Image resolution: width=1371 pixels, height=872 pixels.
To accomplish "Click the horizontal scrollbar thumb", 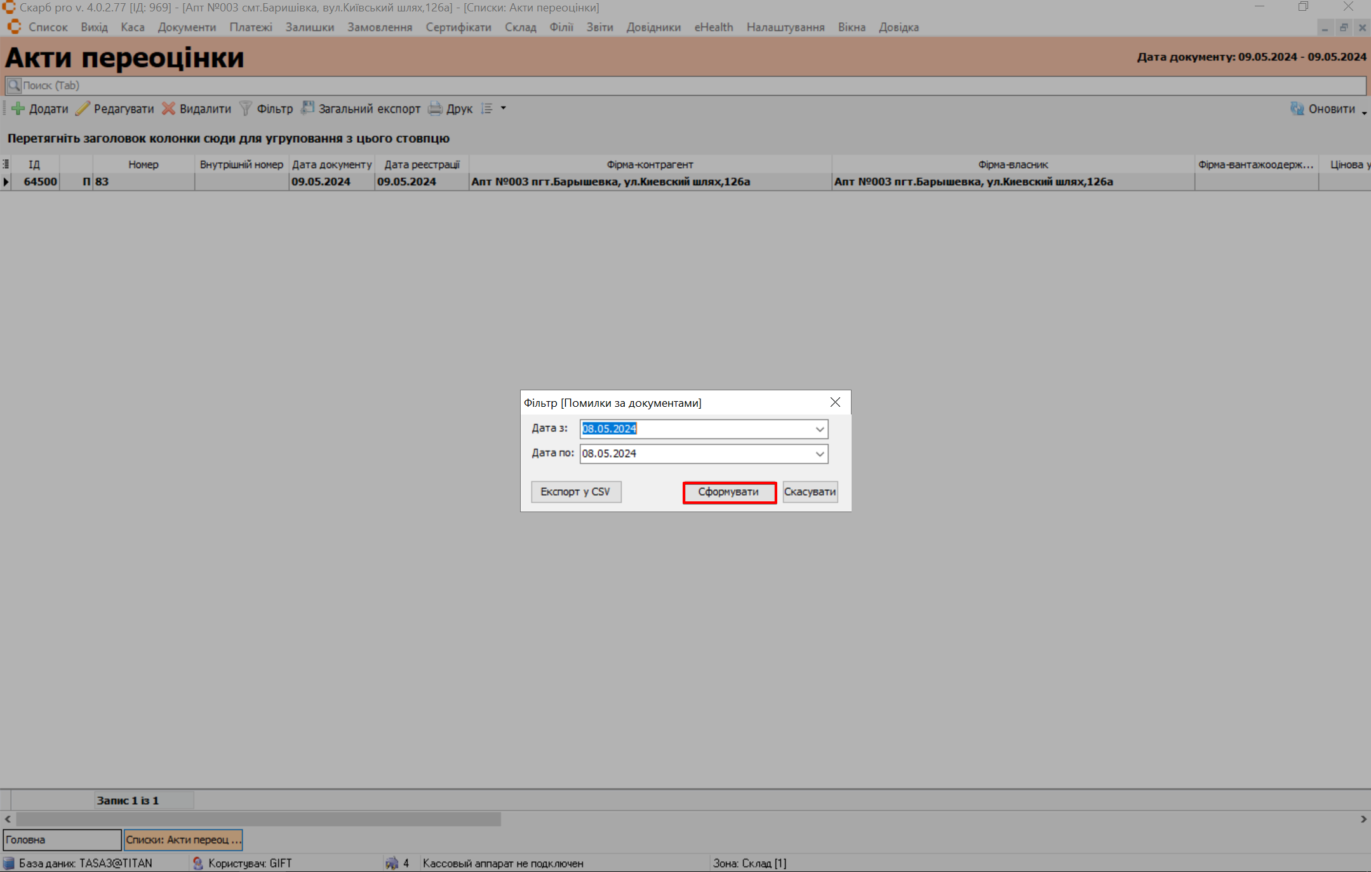I will 258,819.
